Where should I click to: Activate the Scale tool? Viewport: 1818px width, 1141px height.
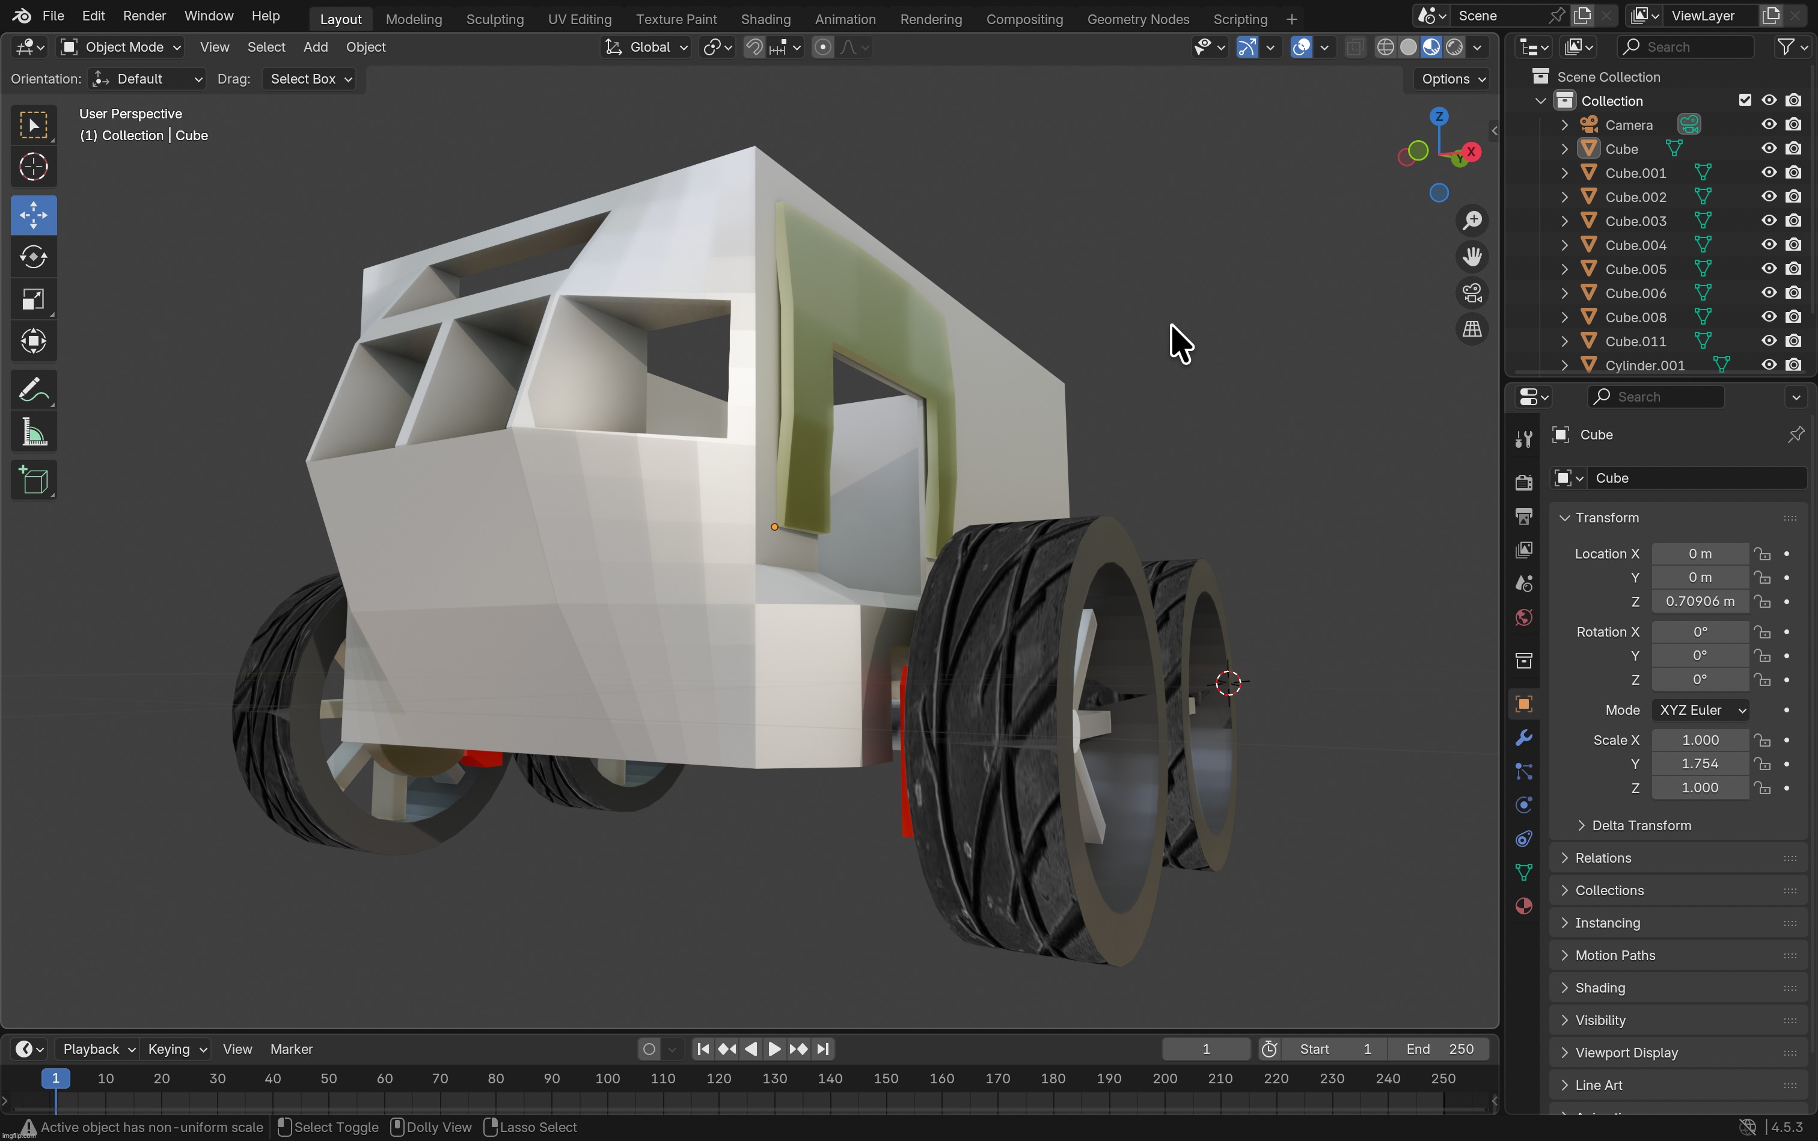[x=34, y=299]
